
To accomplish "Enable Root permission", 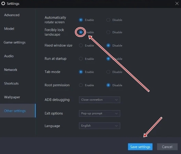I will 81,85.
